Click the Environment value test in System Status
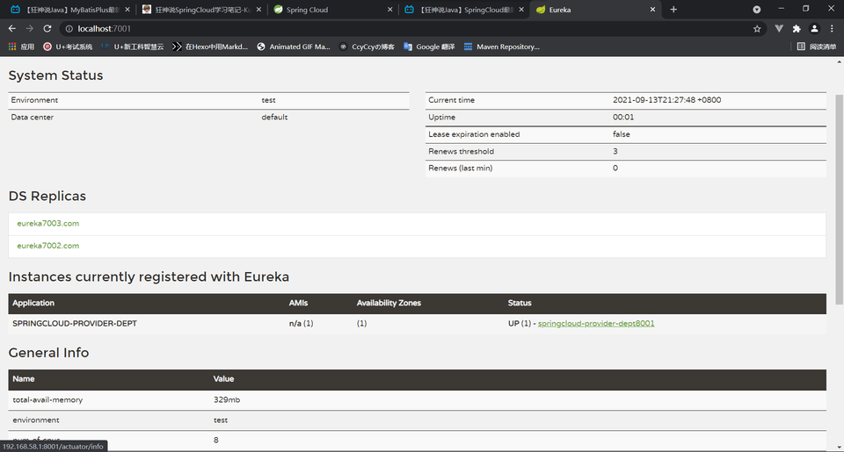The width and height of the screenshot is (844, 452). (x=269, y=100)
